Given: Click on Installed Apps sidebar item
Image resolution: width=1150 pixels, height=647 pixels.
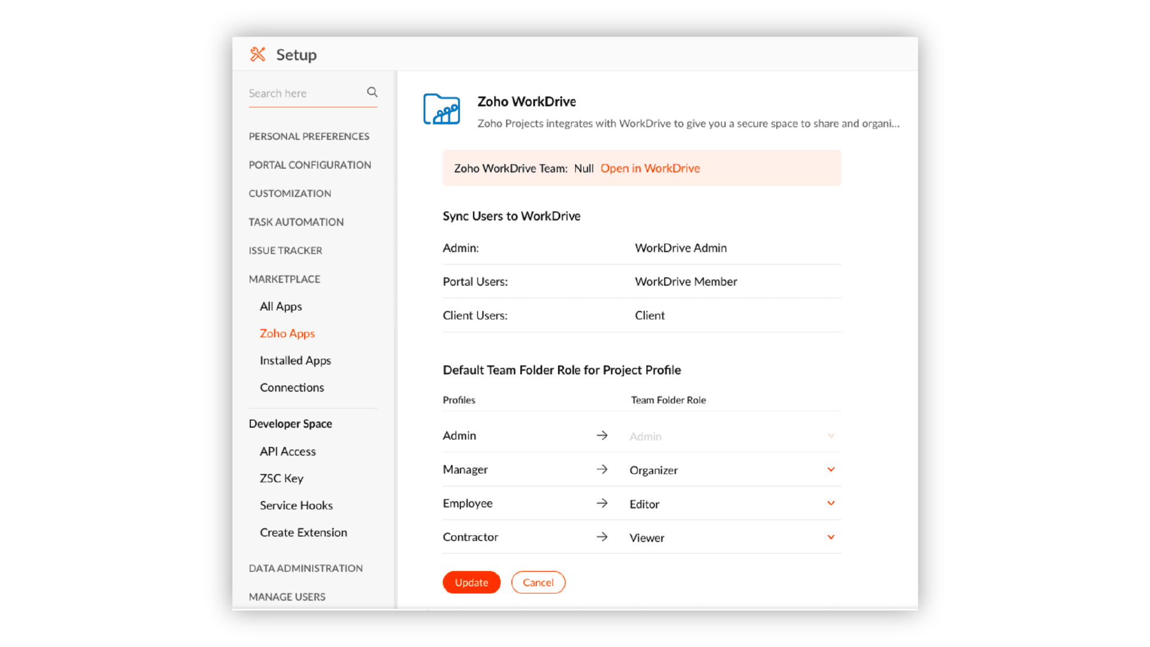Looking at the screenshot, I should [295, 360].
